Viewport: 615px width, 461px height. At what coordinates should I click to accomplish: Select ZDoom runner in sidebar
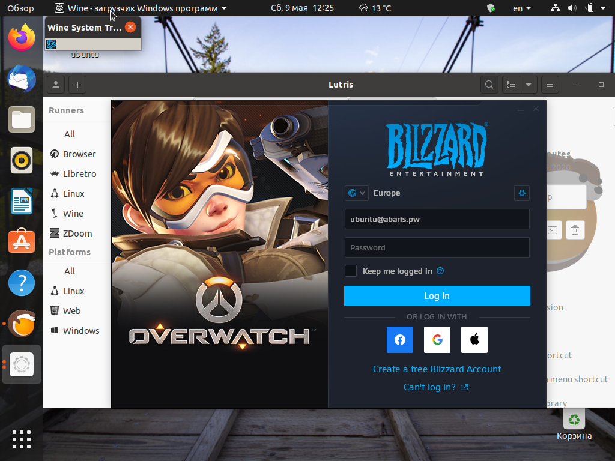click(x=77, y=234)
